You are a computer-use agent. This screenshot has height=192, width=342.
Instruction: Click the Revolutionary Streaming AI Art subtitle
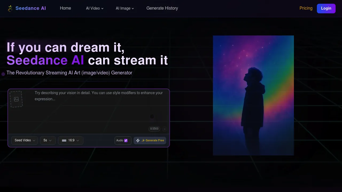pos(69,73)
